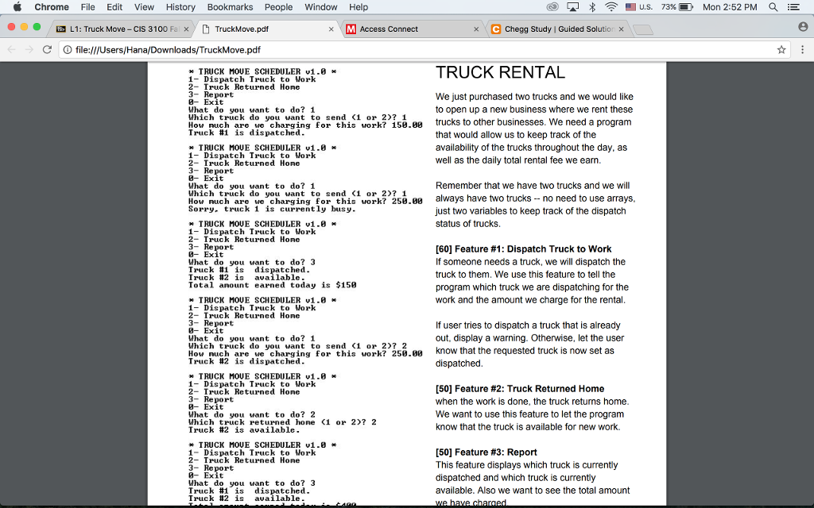Open the Edit menu
This screenshot has height=508, width=814.
114,6
